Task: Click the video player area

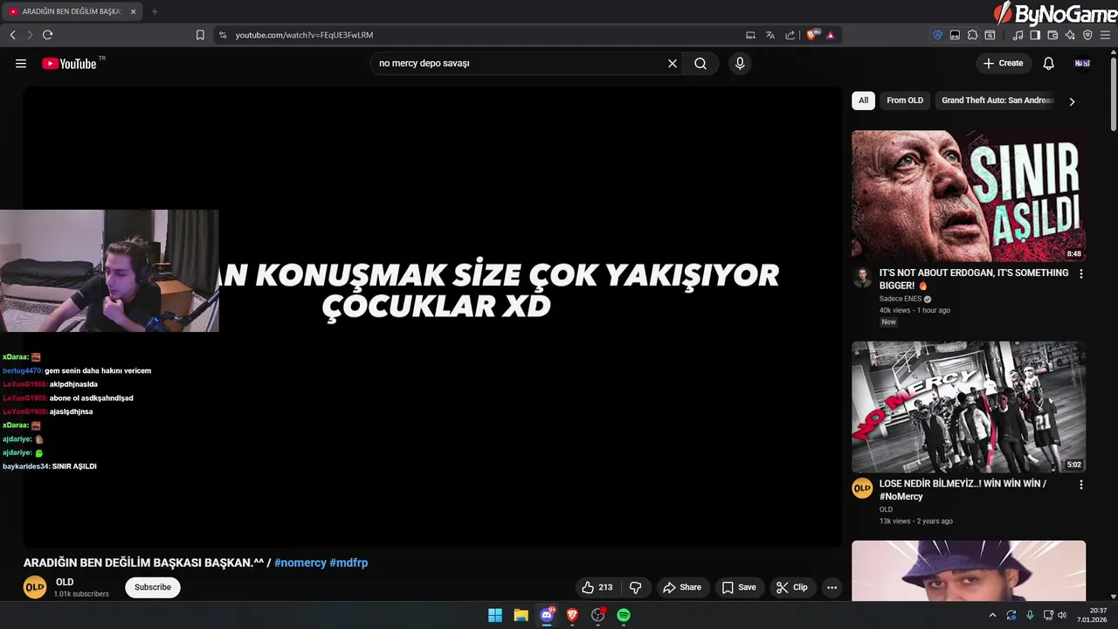Action: [432, 317]
